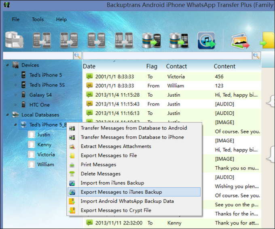275x229 pixels.
Task: Click green bubble icon of Victoria message
Action: (x=89, y=76)
